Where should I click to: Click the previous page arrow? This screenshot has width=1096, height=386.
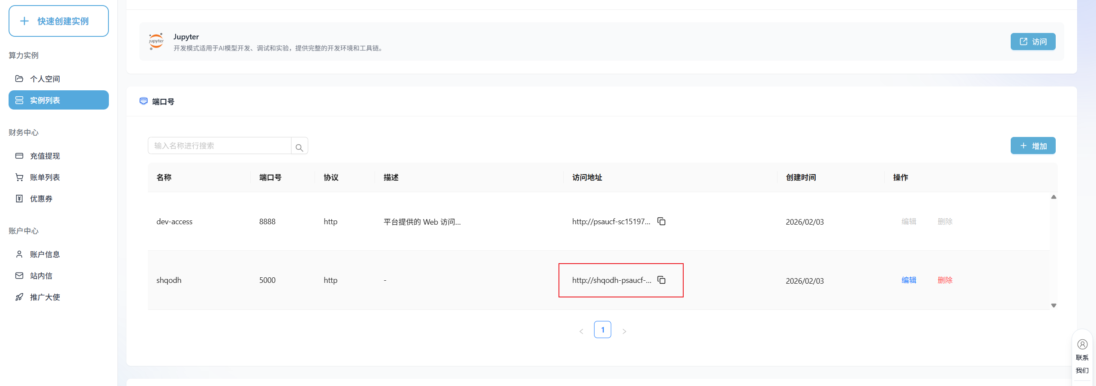[581, 331]
